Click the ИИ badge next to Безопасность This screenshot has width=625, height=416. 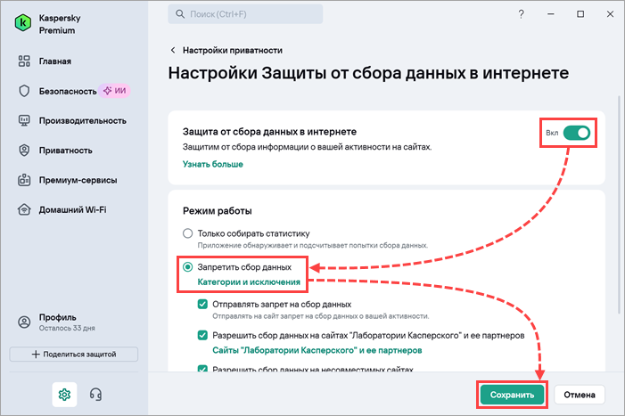point(115,91)
